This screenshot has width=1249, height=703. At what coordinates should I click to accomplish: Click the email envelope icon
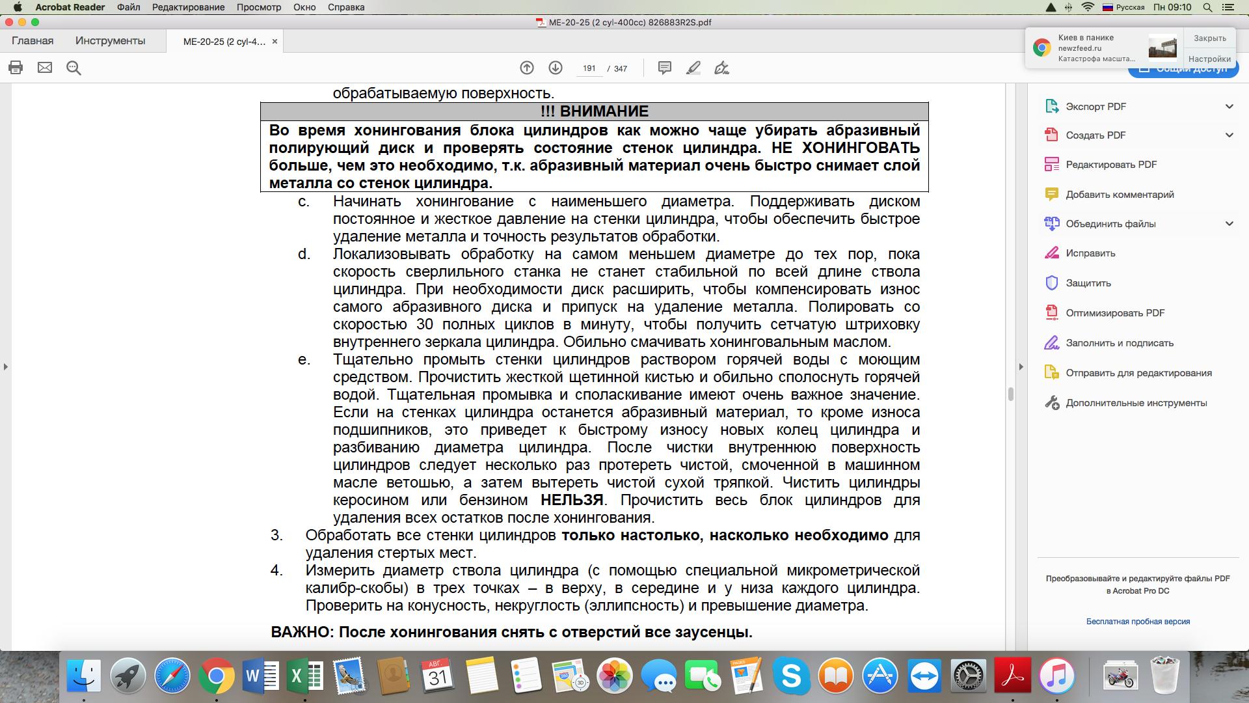pos(45,68)
